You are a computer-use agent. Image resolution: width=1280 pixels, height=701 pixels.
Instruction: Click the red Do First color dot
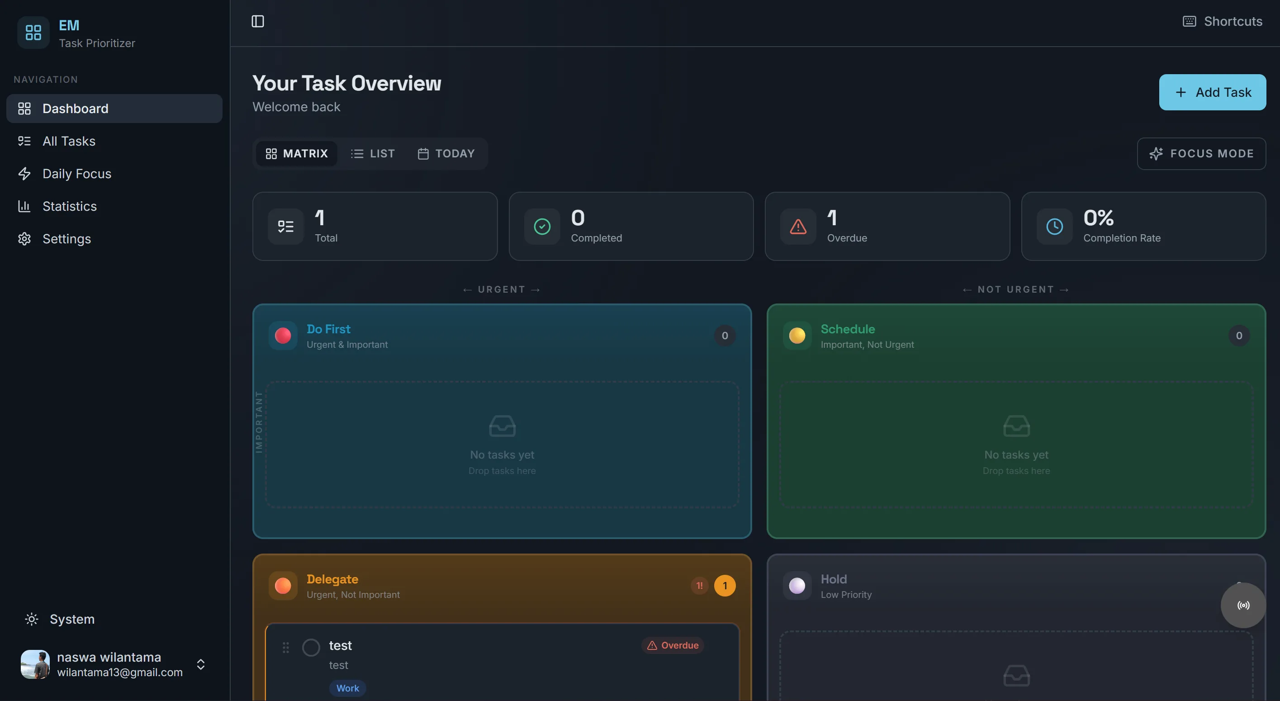coord(283,336)
